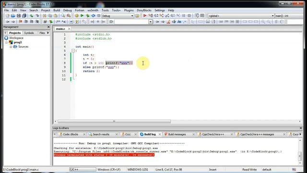Close the Management panel
The image size is (307, 173).
pos(48,27)
